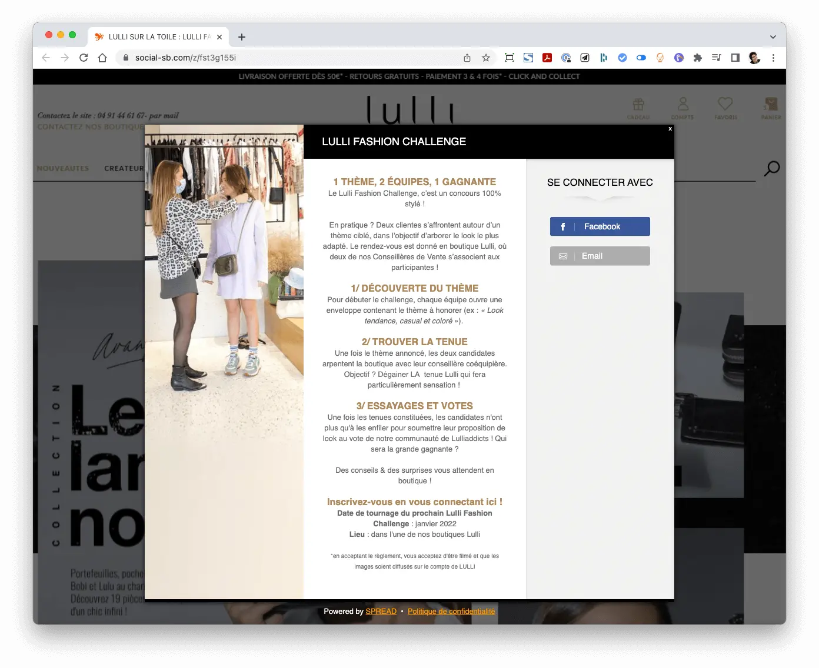Open the Compte user icon
This screenshot has height=668, width=819.
pyautogui.click(x=682, y=108)
